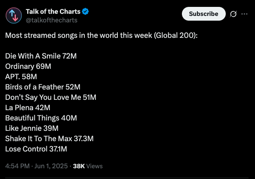Open the three-dots more options menu
The height and width of the screenshot is (179, 255).
tap(244, 14)
